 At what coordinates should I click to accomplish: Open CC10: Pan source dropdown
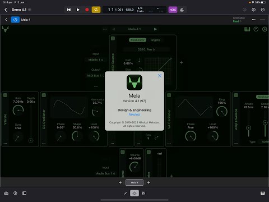click(146, 49)
